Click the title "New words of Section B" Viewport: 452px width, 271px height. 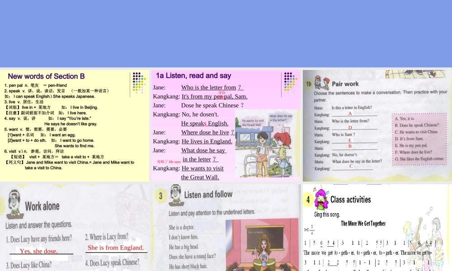[46, 76]
